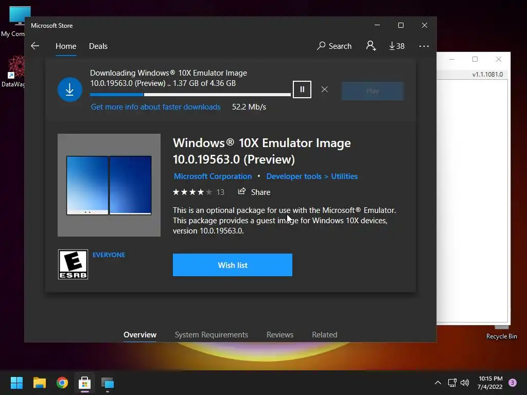This screenshot has width=527, height=395.
Task: Open the Microsoft Corporation publisher link
Action: coord(213,176)
